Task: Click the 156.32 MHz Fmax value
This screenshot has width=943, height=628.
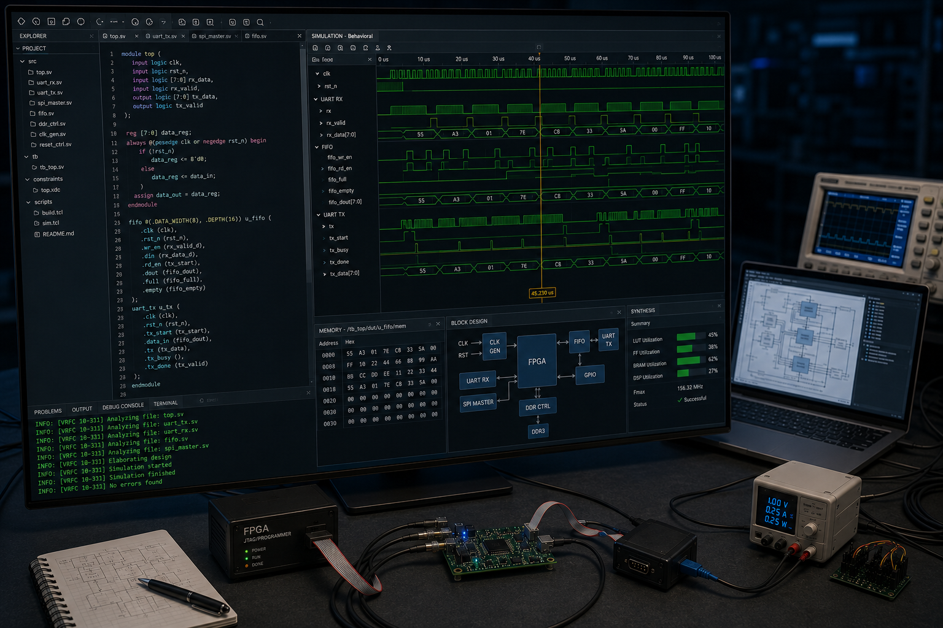Action: click(x=690, y=388)
